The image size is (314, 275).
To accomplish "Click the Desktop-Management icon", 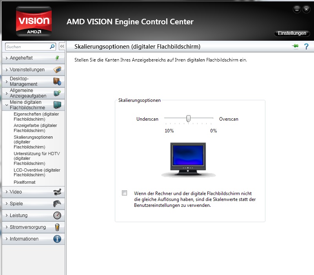I will click(x=57, y=81).
